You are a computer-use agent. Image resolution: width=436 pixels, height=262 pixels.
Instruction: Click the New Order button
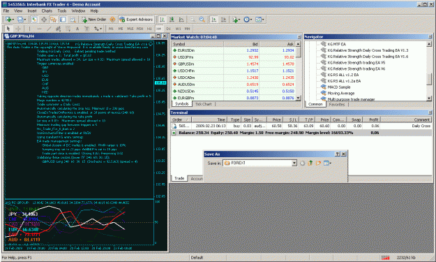click(x=94, y=20)
